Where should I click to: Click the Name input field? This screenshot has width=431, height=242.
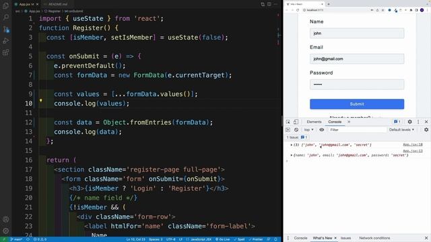[x=357, y=33]
